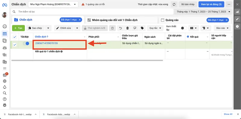The height and width of the screenshot is (119, 241).
Task: Click Show All downloads button
Action: [228, 114]
